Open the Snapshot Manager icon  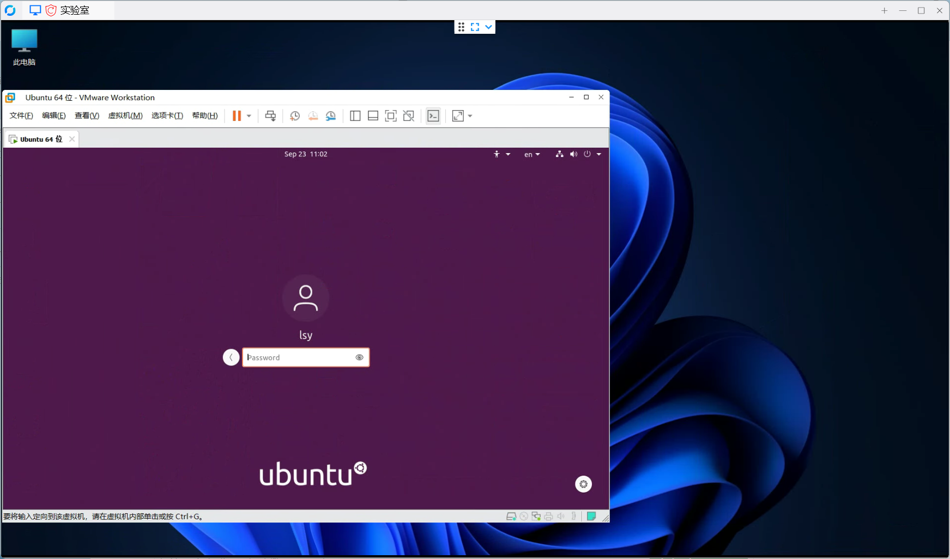click(331, 116)
